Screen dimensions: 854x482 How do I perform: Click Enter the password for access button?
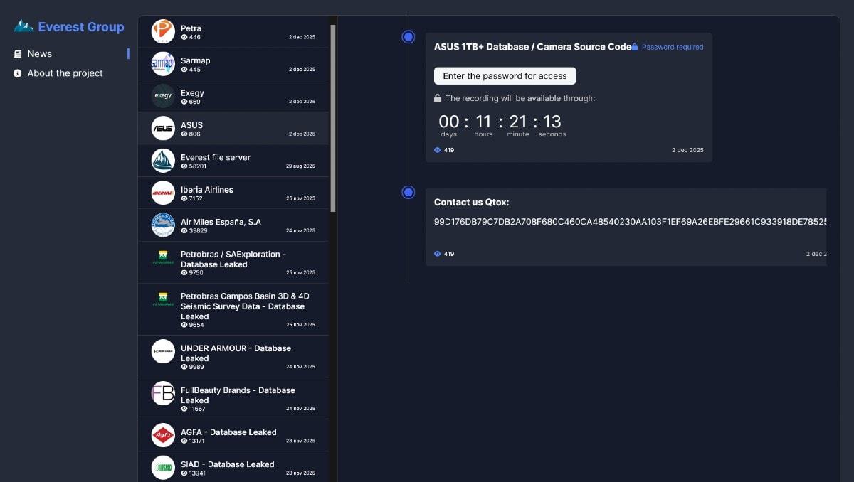click(505, 76)
